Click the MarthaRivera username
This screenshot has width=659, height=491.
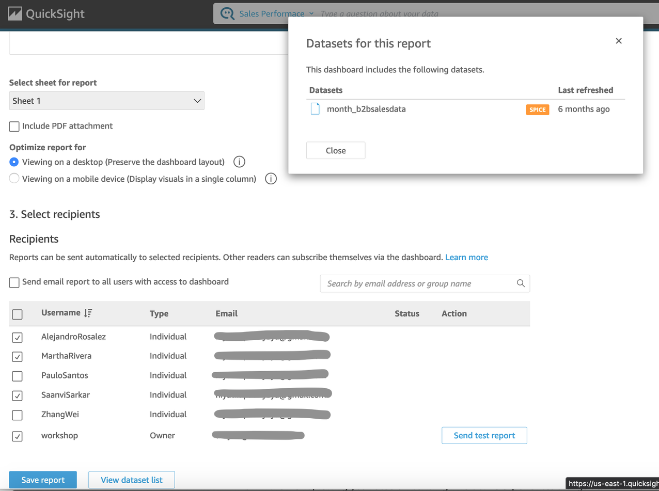click(66, 356)
